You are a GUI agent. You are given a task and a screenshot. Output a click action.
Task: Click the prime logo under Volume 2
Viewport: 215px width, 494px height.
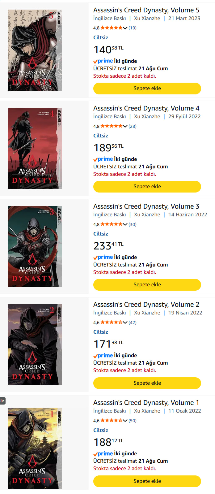pyautogui.click(x=103, y=355)
